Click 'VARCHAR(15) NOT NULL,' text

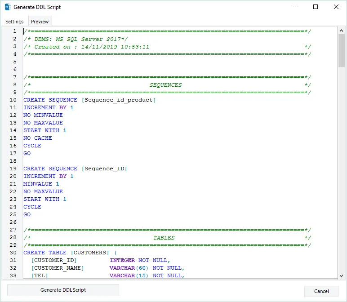pyautogui.click(x=147, y=275)
